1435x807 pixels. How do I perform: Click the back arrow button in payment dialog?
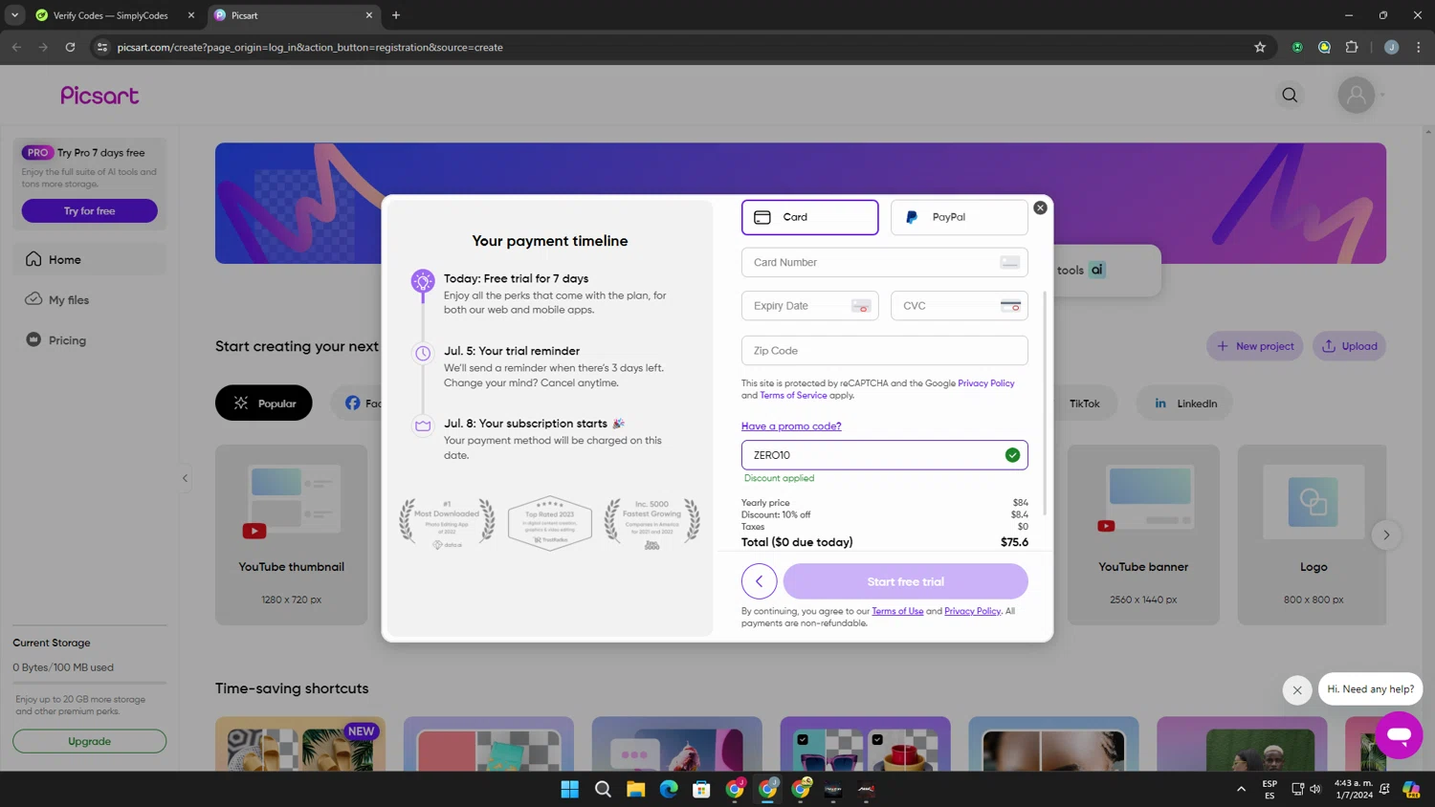(759, 581)
